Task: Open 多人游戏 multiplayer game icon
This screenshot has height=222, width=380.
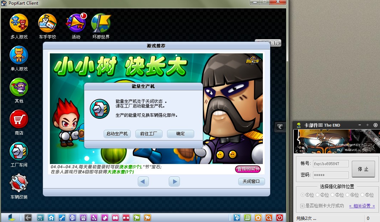Action: [x=19, y=23]
